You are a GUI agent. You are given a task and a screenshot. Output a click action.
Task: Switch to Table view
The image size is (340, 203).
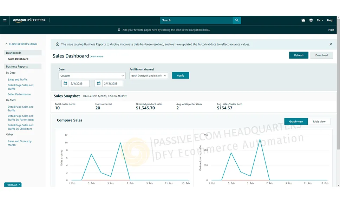point(319,122)
